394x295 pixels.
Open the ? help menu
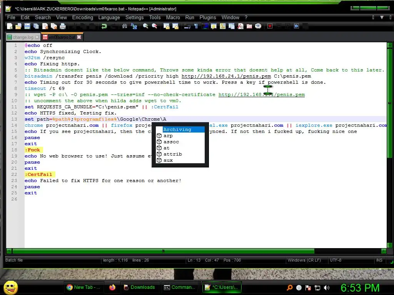(x=246, y=17)
